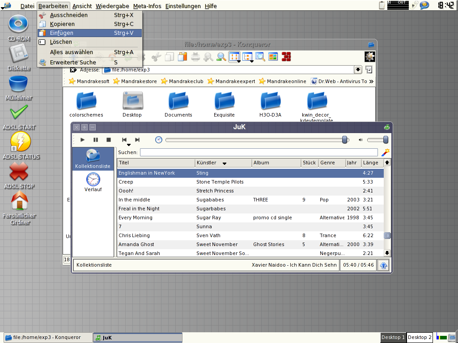This screenshot has height=343, width=458.
Task: Open Konqueror address history dropdown
Action: pyautogui.click(x=358, y=70)
